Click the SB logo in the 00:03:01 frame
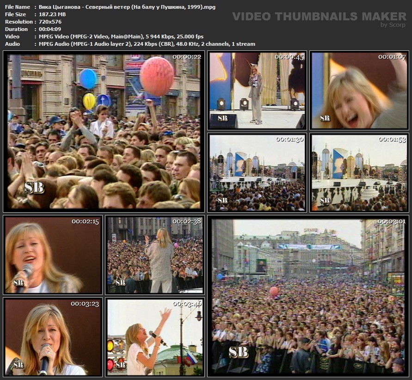Image resolution: width=412 pixels, height=380 pixels. 239,352
